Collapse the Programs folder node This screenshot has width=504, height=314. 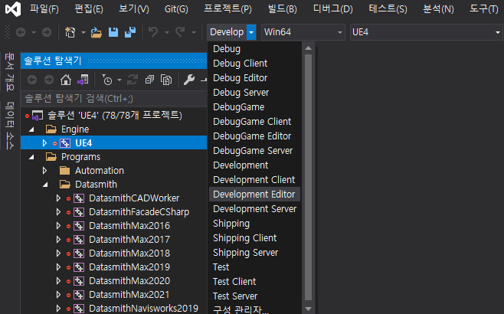coord(31,157)
